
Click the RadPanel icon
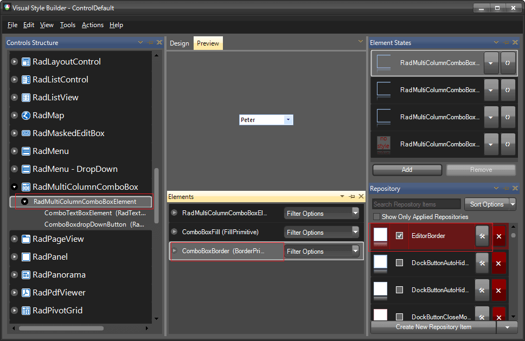point(26,257)
